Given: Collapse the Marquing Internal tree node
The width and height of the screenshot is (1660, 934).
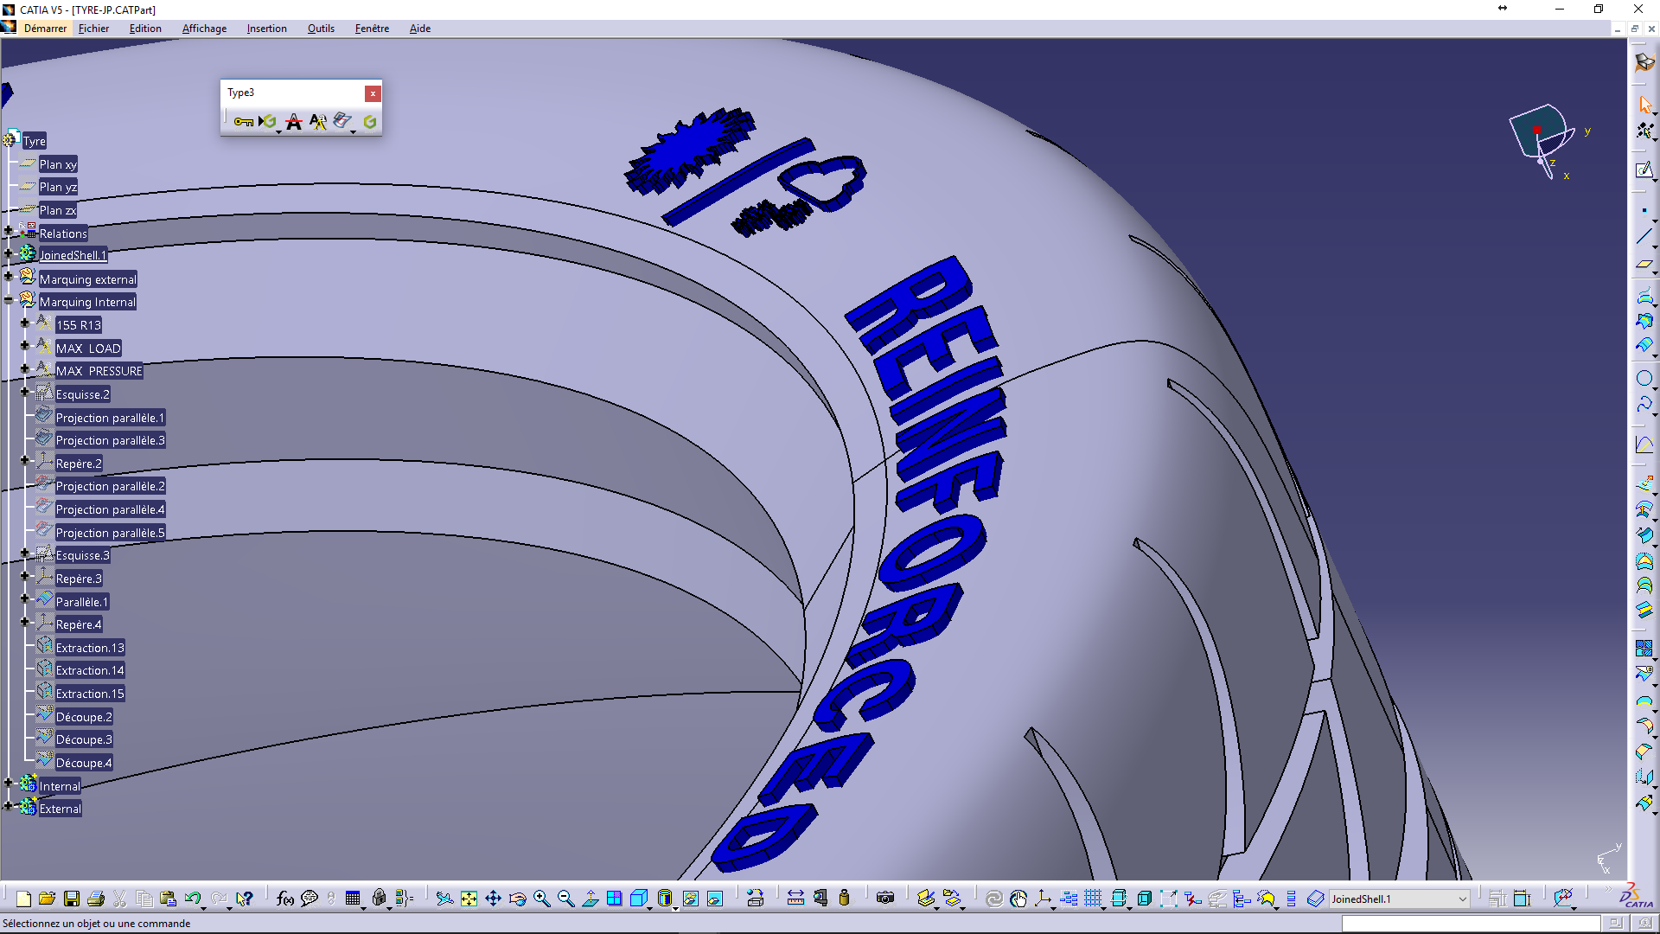Looking at the screenshot, I should 9,300.
